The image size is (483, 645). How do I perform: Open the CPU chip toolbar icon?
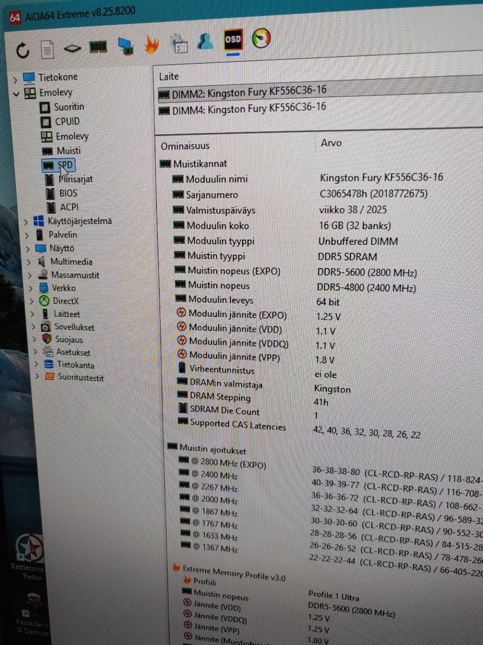coord(72,48)
